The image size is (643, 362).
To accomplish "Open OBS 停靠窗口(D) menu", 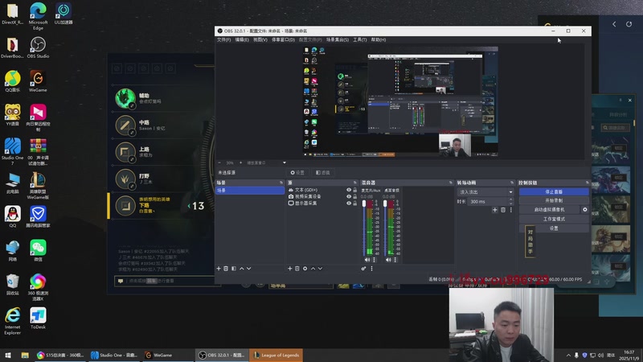I will pyautogui.click(x=283, y=39).
